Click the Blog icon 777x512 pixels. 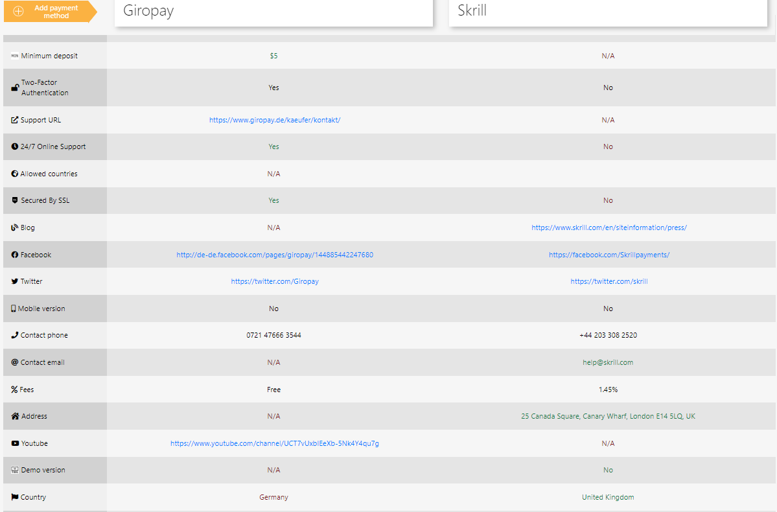(x=15, y=228)
